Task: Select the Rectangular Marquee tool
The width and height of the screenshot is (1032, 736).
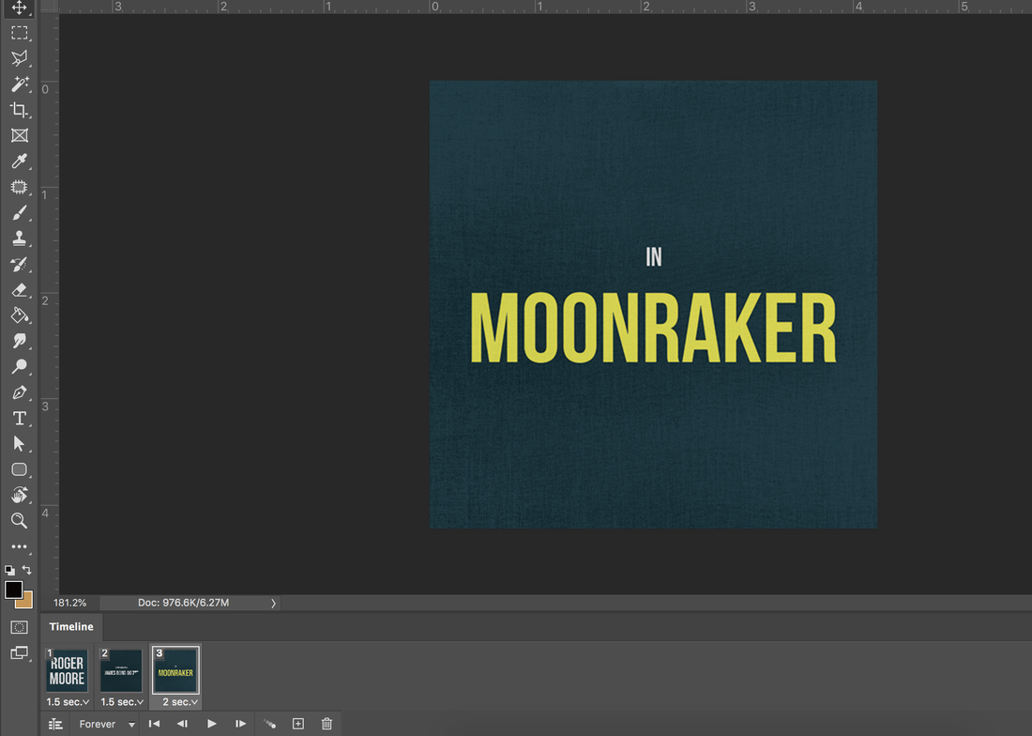Action: click(x=19, y=32)
